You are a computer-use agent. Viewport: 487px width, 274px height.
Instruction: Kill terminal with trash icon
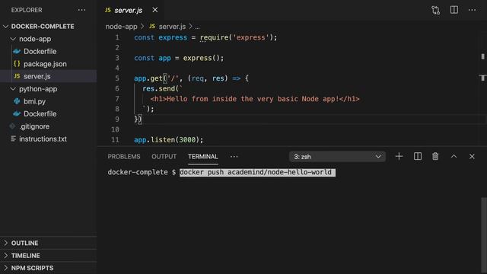[x=435, y=156]
